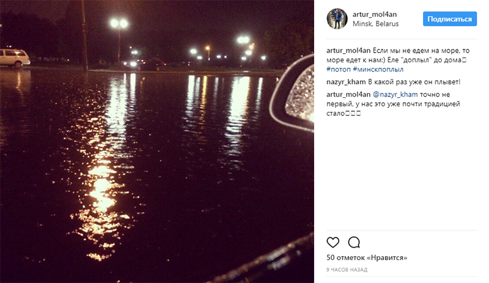View the 50 отметок «Нравится» likes list
Image resolution: width=489 pixels, height=283 pixels.
coord(367,258)
